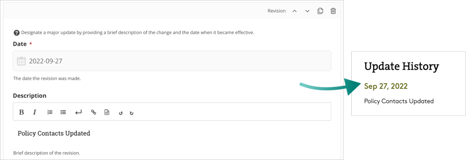Redo the last edit
Viewport: 466px width, 160px height.
click(132, 113)
